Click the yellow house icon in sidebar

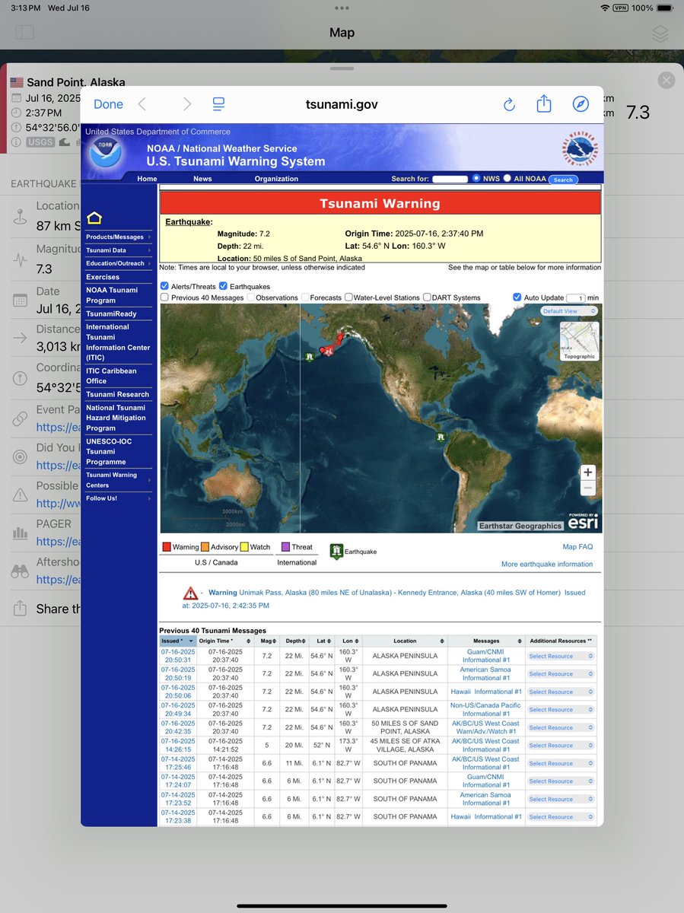[x=94, y=218]
